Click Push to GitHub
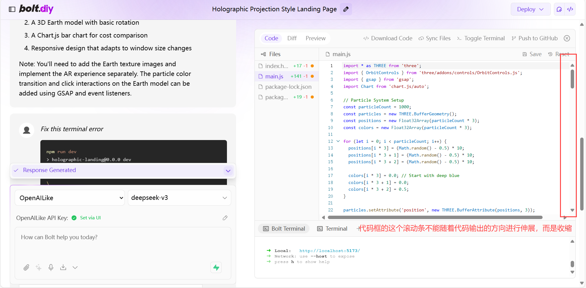Screen dimensions: 586x288 tap(535, 38)
